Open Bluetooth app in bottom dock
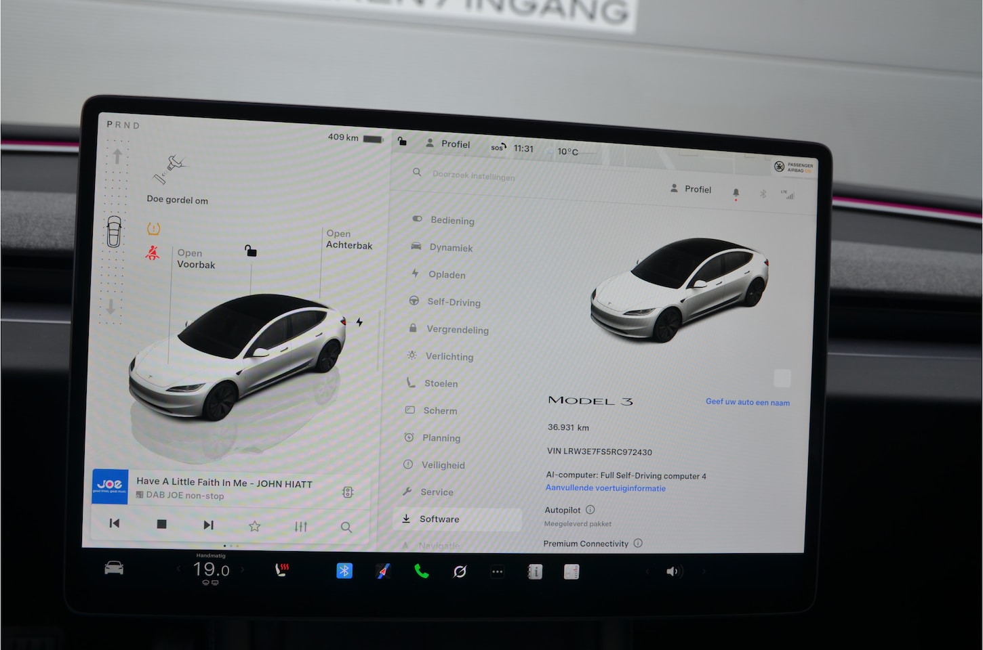Screen dimensions: 983x650 [344, 571]
